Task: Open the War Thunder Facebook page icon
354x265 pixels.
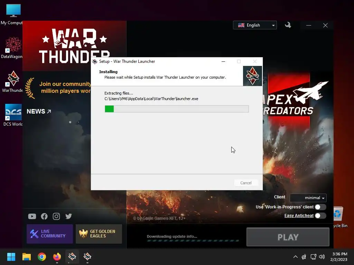Action: (44, 216)
